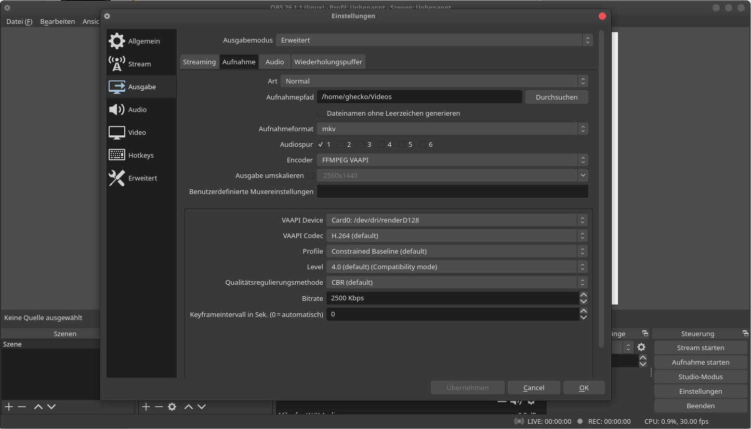This screenshot has width=751, height=429.
Task: Move source down in the sources toolbar
Action: pos(202,407)
